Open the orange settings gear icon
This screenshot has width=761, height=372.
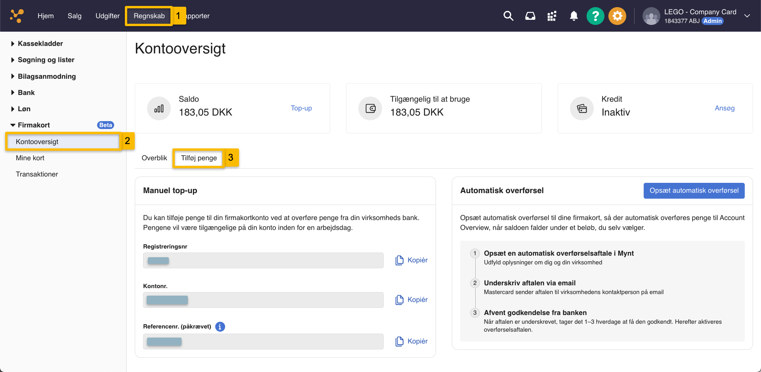(617, 16)
